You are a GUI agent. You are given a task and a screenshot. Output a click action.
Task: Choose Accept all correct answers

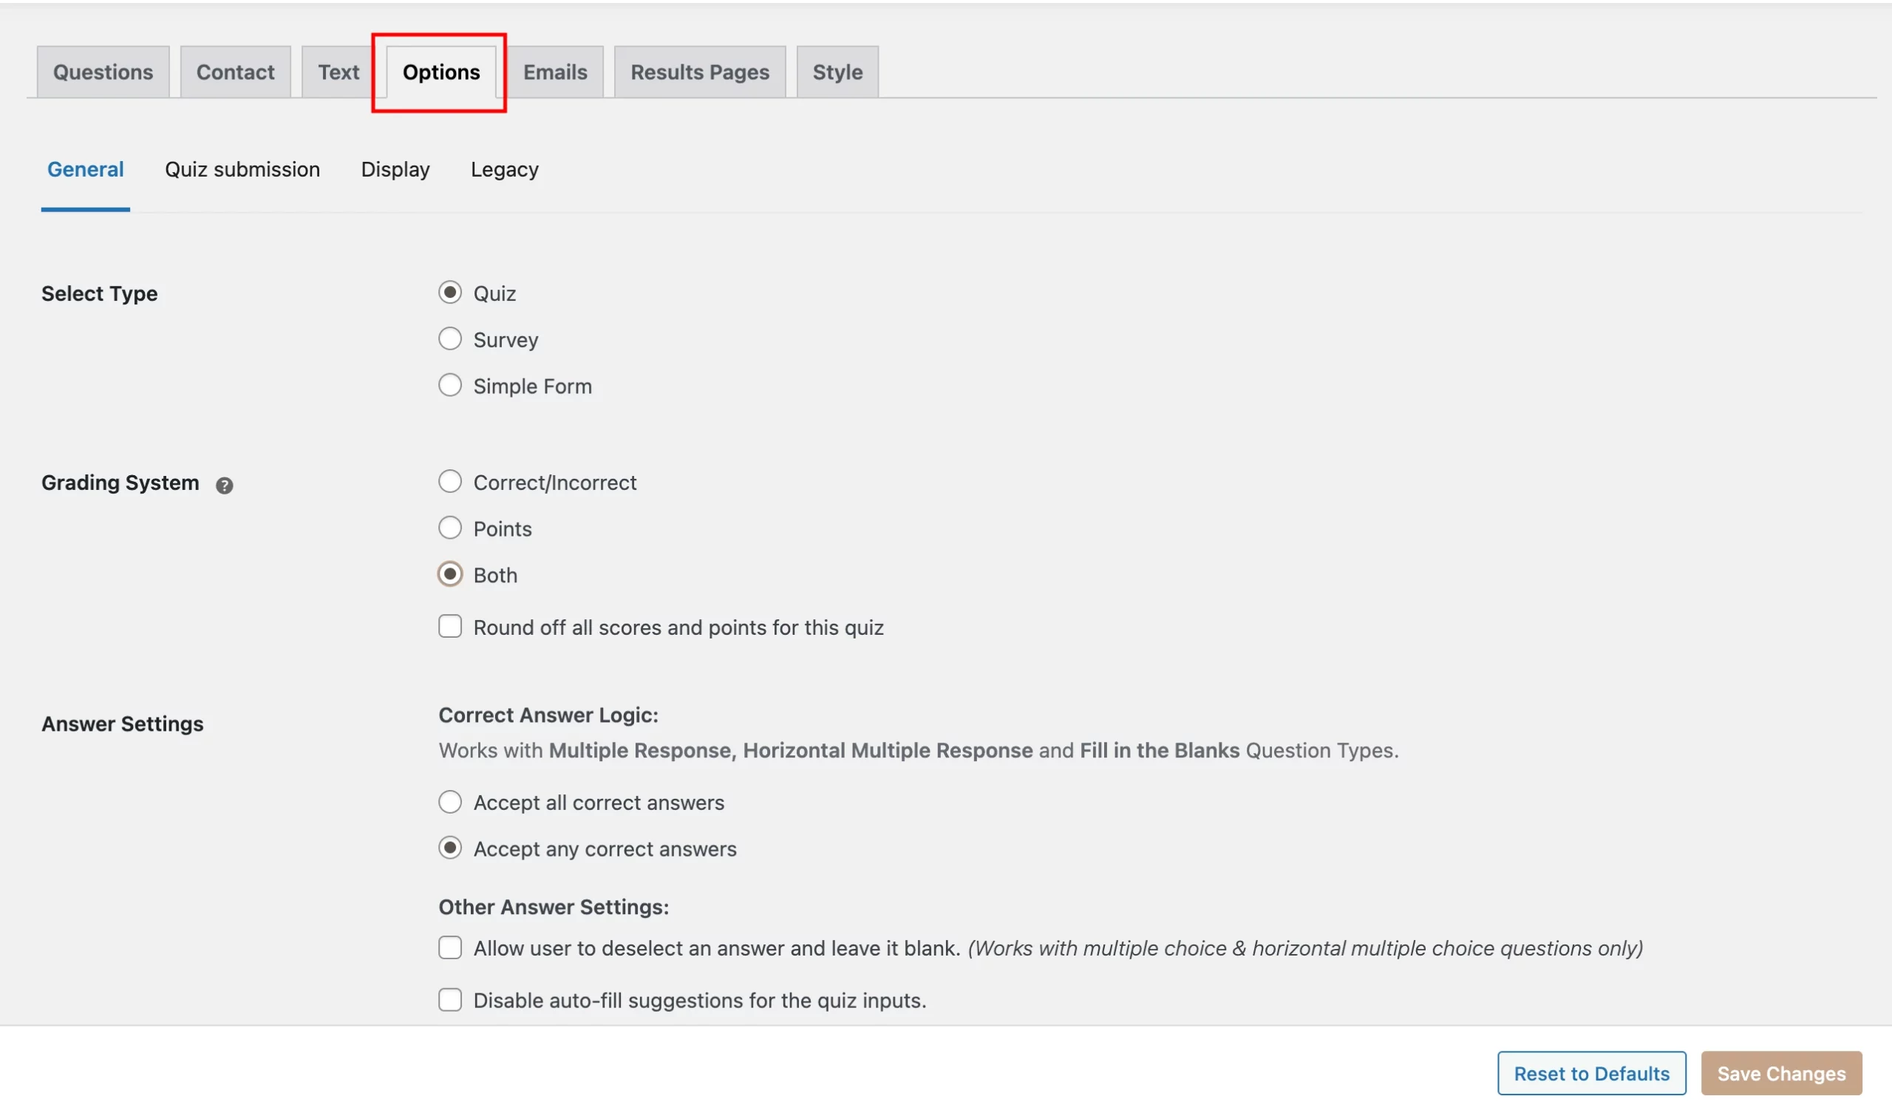450,802
